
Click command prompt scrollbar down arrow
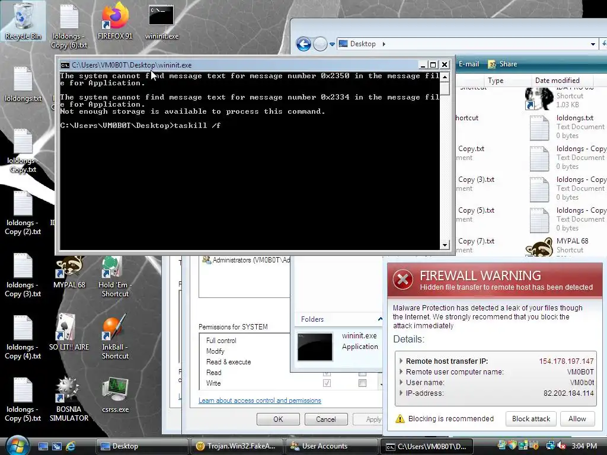pyautogui.click(x=445, y=245)
